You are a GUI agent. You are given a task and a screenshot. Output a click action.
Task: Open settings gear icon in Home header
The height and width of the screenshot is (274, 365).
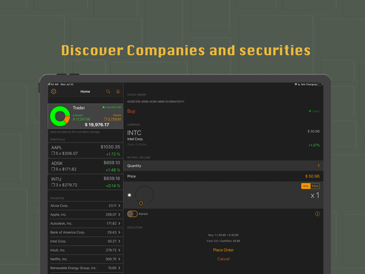(x=54, y=91)
